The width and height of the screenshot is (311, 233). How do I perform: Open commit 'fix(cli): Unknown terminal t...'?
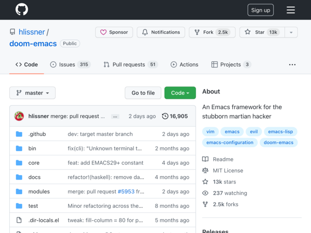pyautogui.click(x=105, y=149)
